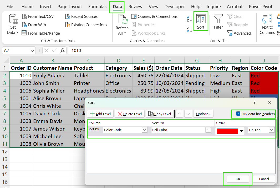Launch Text to Columns wizard
This screenshot has height=188, width=280.
(267, 24)
